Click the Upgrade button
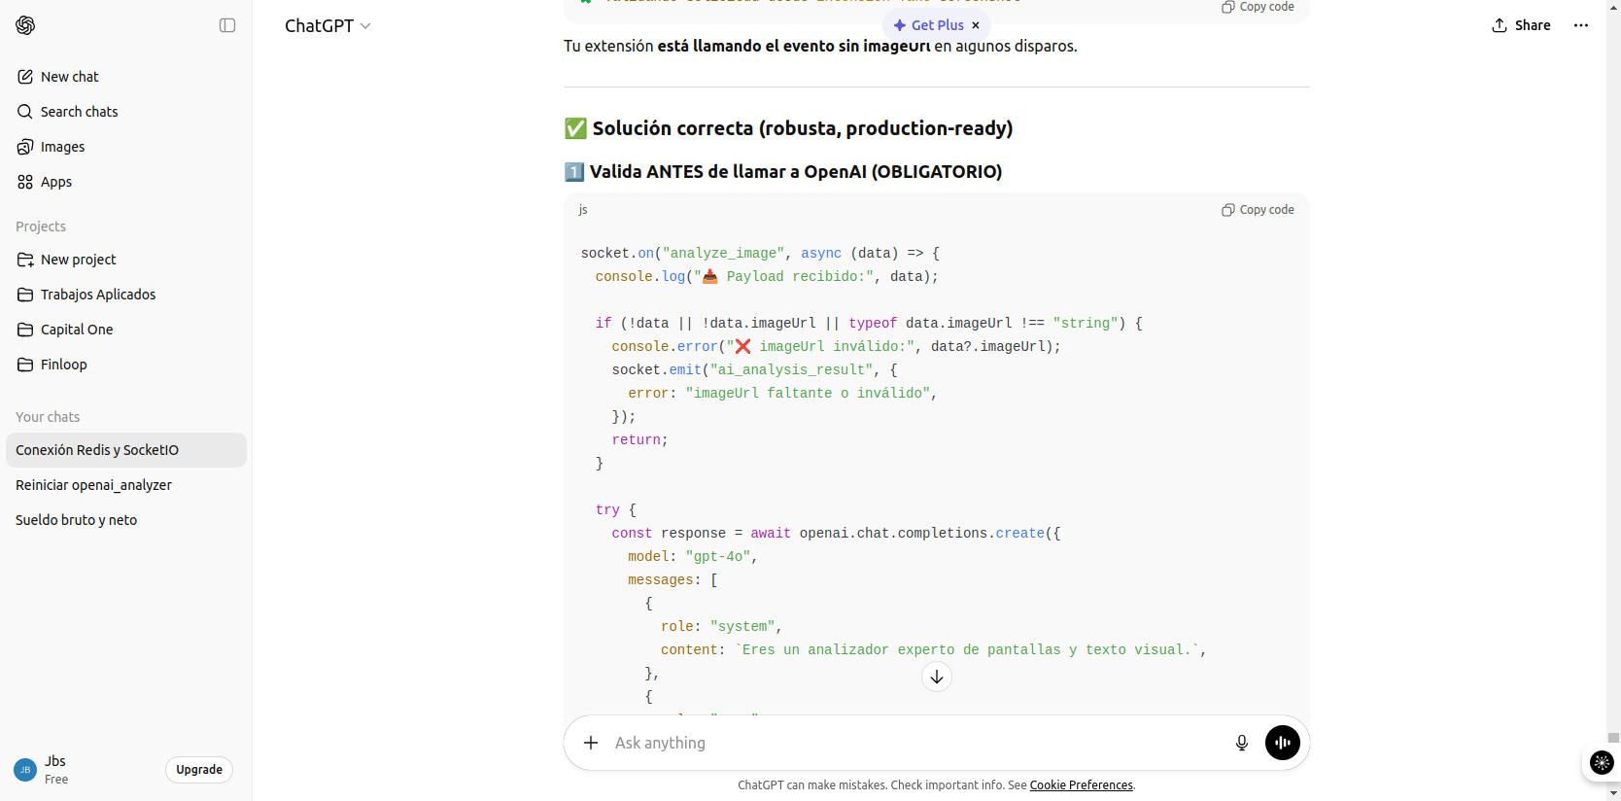1621x801 pixels. click(199, 770)
